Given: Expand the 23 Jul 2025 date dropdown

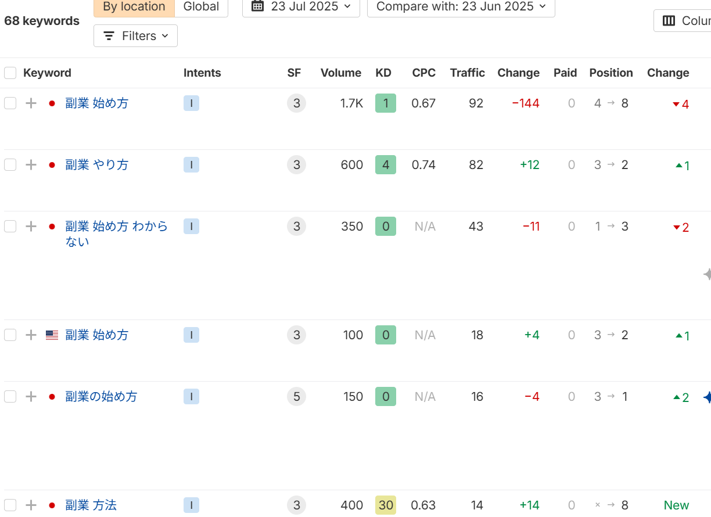Looking at the screenshot, I should (301, 7).
